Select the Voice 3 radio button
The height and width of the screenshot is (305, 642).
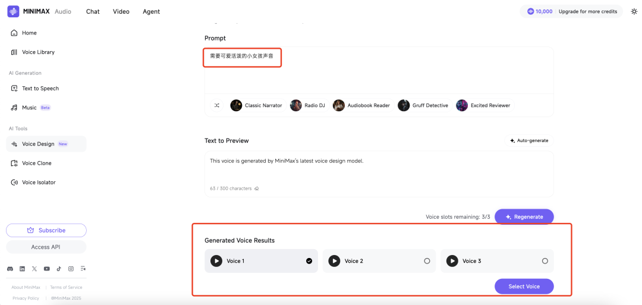coord(545,261)
